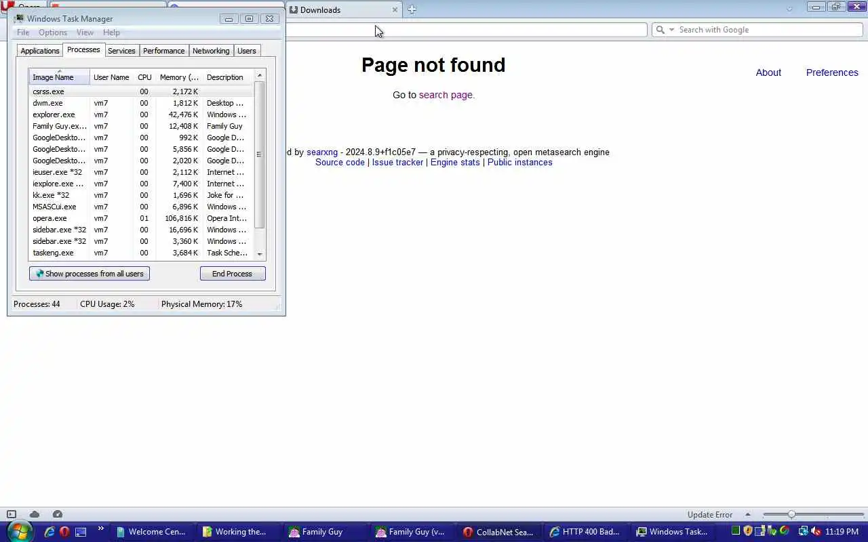This screenshot has height=542, width=868.
Task: Click the Opera Turbo speedometer icon
Action: point(58,514)
